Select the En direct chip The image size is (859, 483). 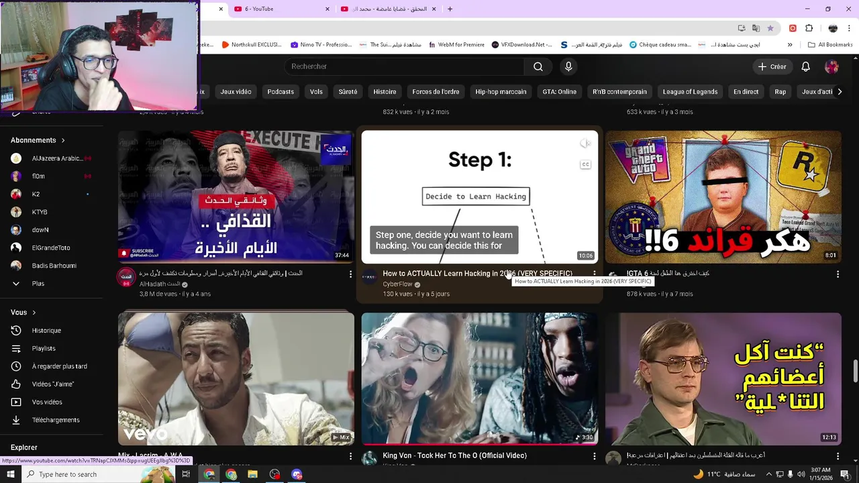(x=746, y=92)
